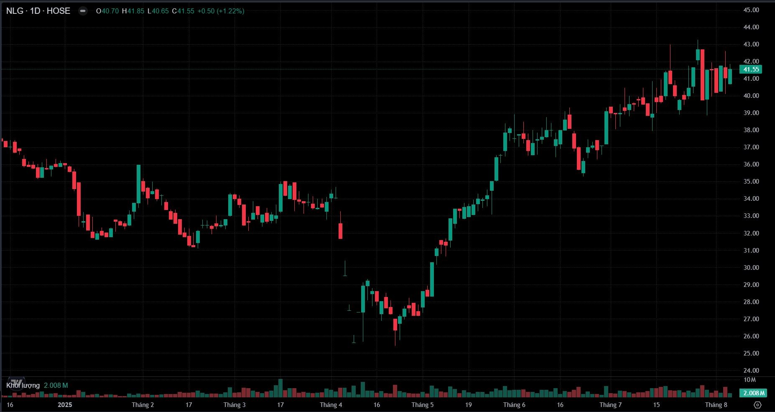Click the +0.50 (+1.22%) change value
775x412 pixels.
point(220,11)
